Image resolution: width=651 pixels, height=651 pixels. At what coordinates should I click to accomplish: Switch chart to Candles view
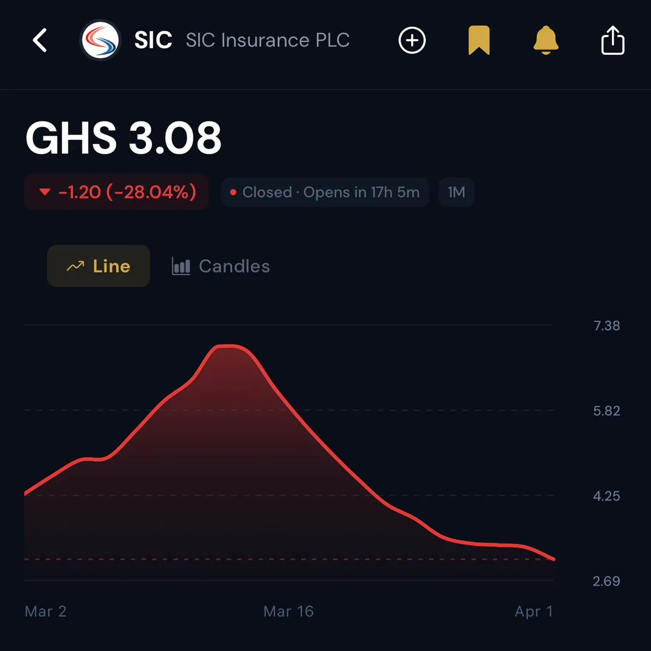click(x=221, y=266)
